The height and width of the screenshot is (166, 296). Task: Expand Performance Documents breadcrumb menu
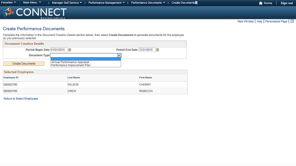[148, 3]
